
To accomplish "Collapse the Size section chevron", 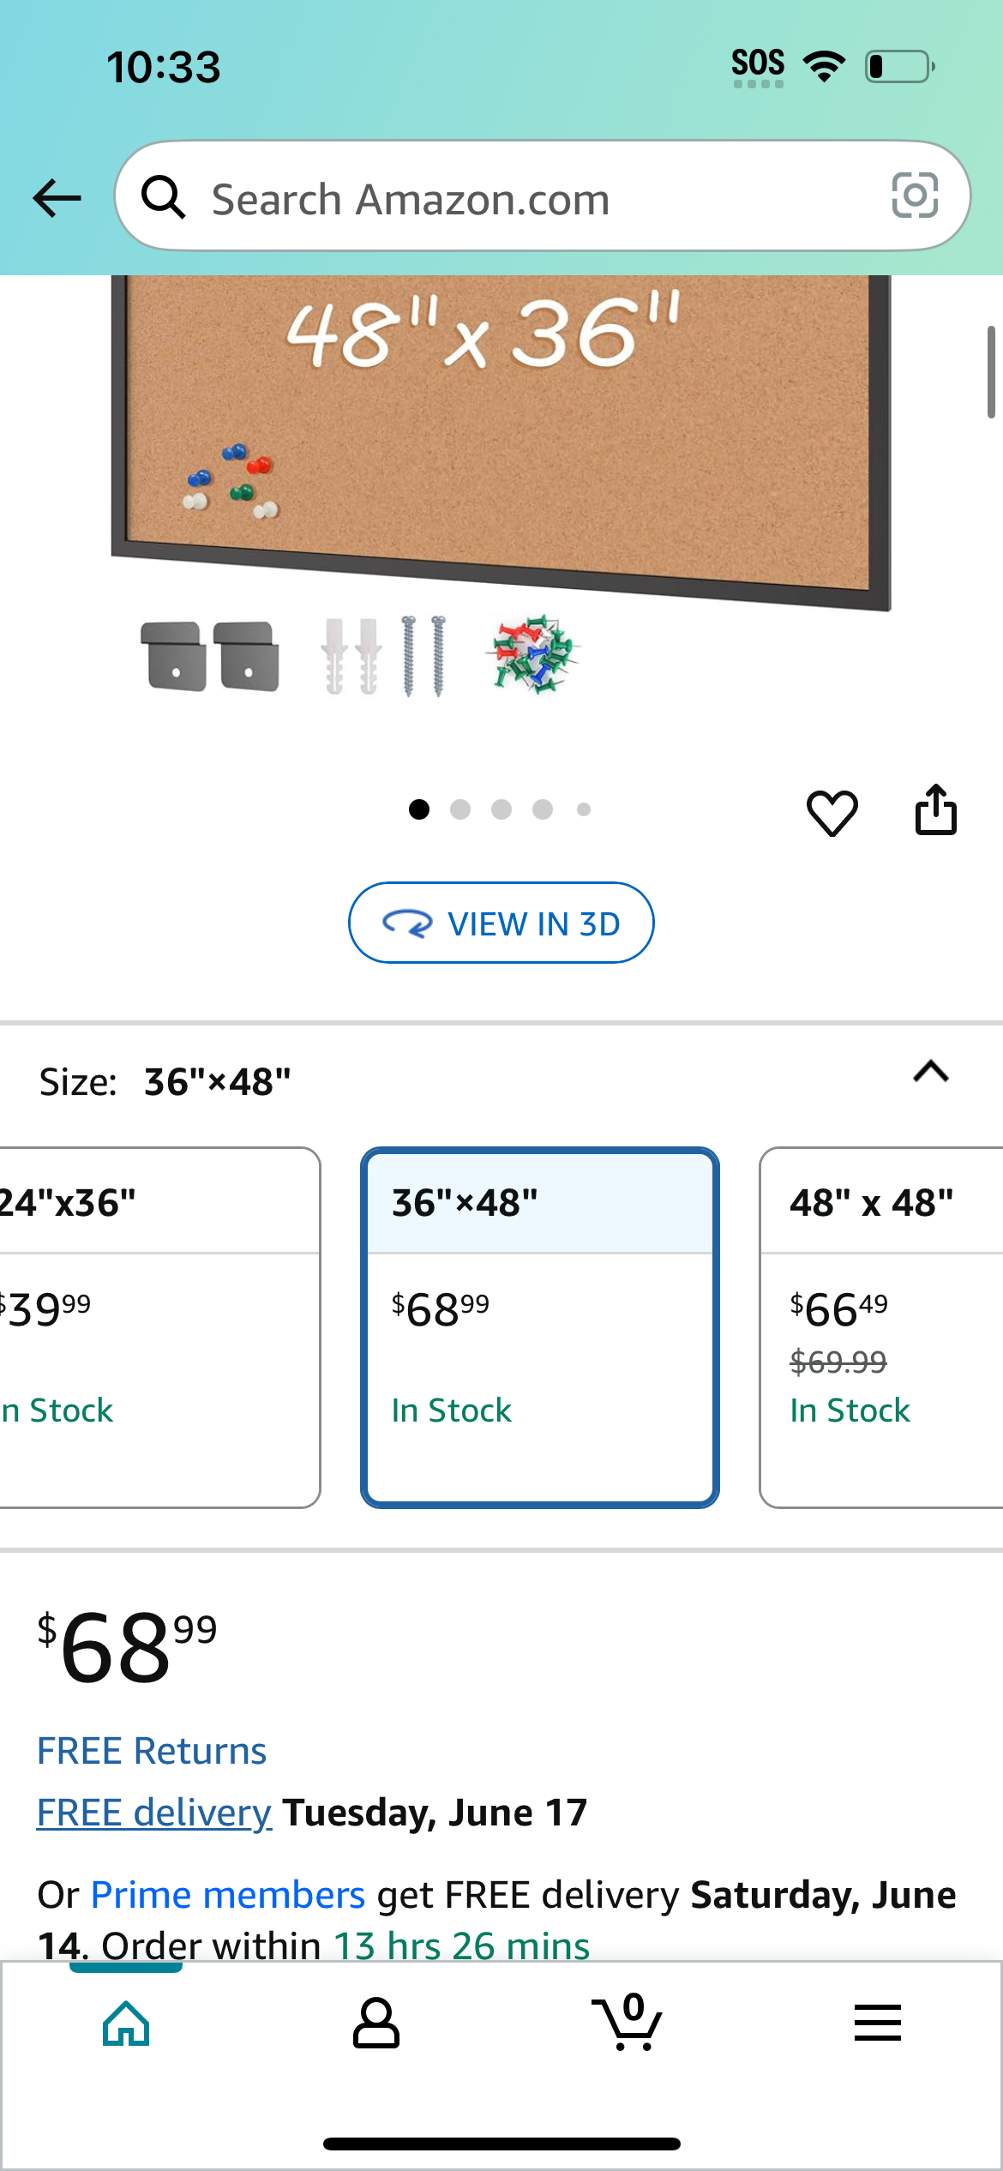I will pyautogui.click(x=931, y=1072).
